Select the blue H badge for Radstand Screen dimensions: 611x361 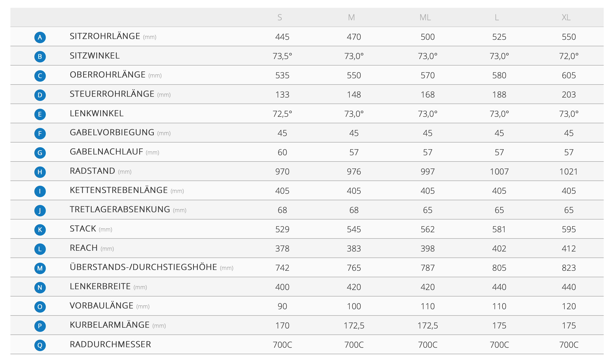(x=40, y=172)
